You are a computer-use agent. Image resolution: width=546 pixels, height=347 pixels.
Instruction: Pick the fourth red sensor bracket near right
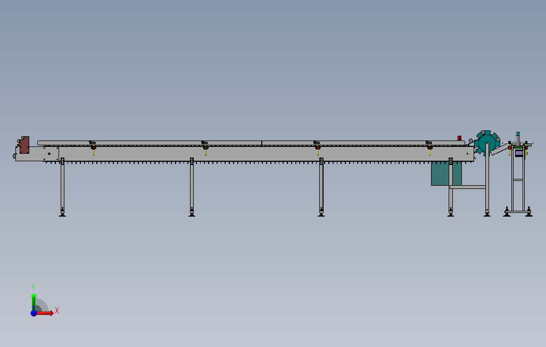click(x=429, y=148)
